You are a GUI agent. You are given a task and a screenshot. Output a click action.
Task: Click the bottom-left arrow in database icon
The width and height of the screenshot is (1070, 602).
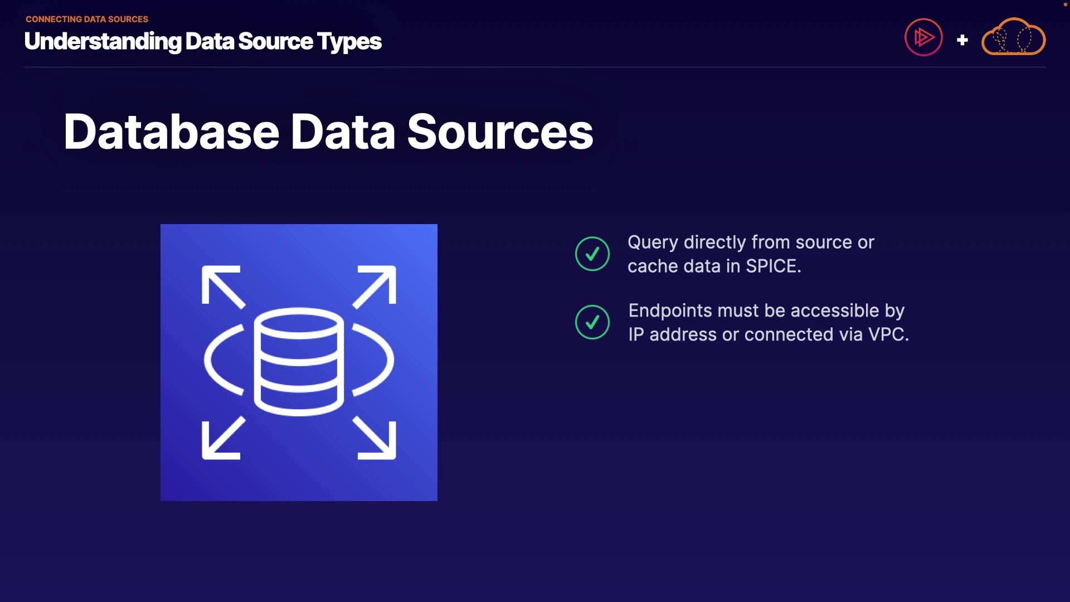coord(222,439)
